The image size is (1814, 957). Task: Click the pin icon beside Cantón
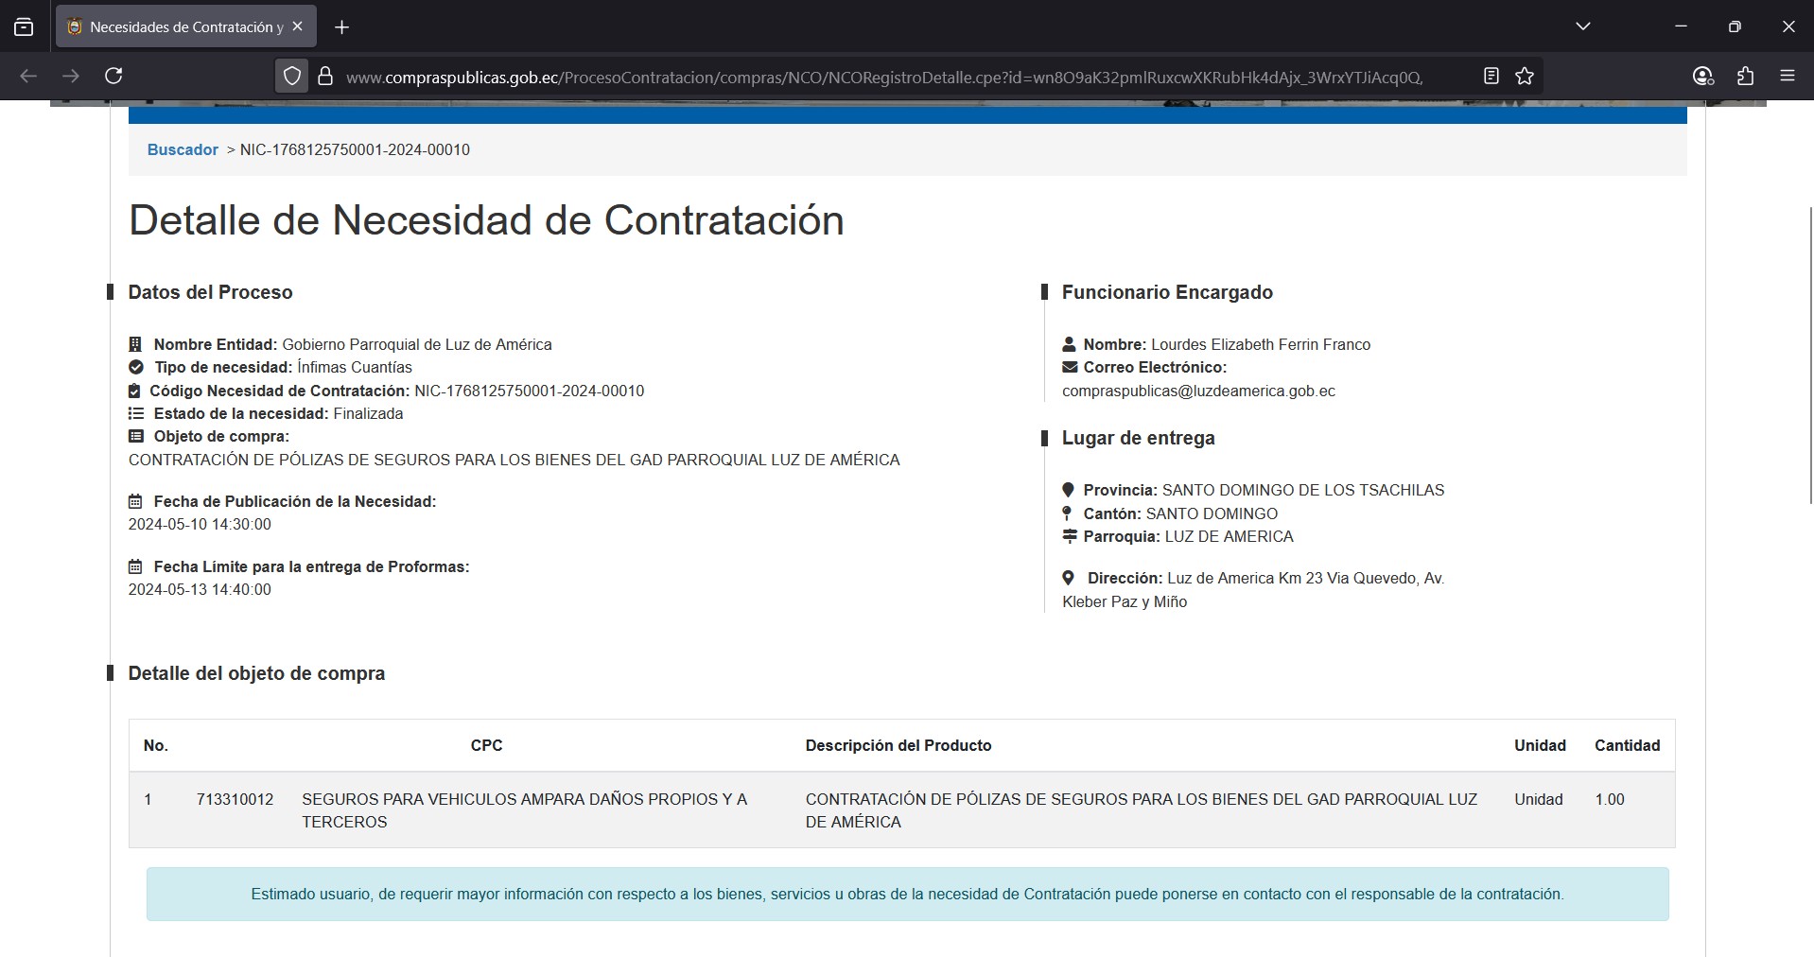tap(1067, 513)
